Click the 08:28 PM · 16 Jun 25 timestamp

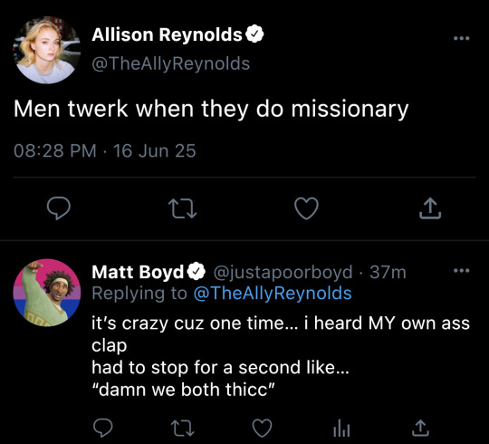(105, 150)
